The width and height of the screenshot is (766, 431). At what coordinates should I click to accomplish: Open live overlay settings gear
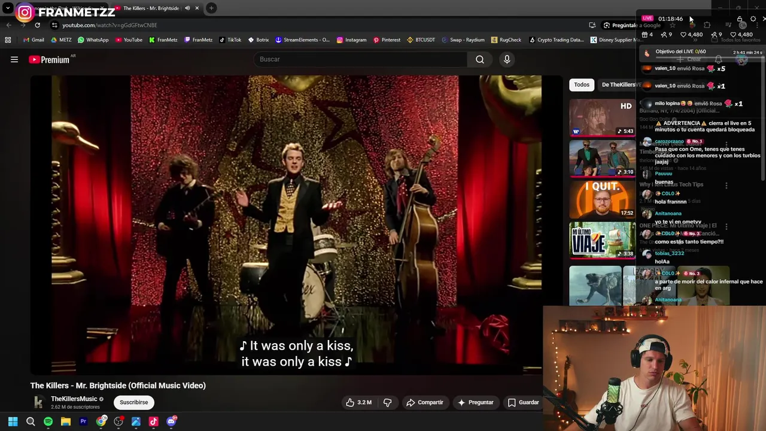pyautogui.click(x=753, y=19)
